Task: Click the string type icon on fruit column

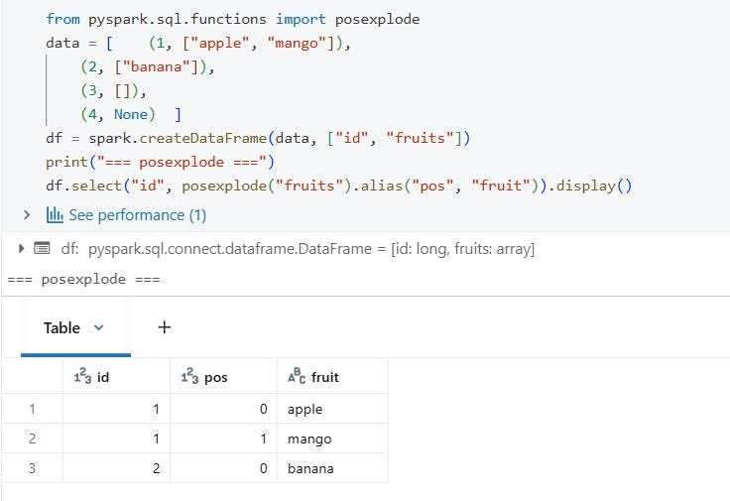Action: pos(297,376)
